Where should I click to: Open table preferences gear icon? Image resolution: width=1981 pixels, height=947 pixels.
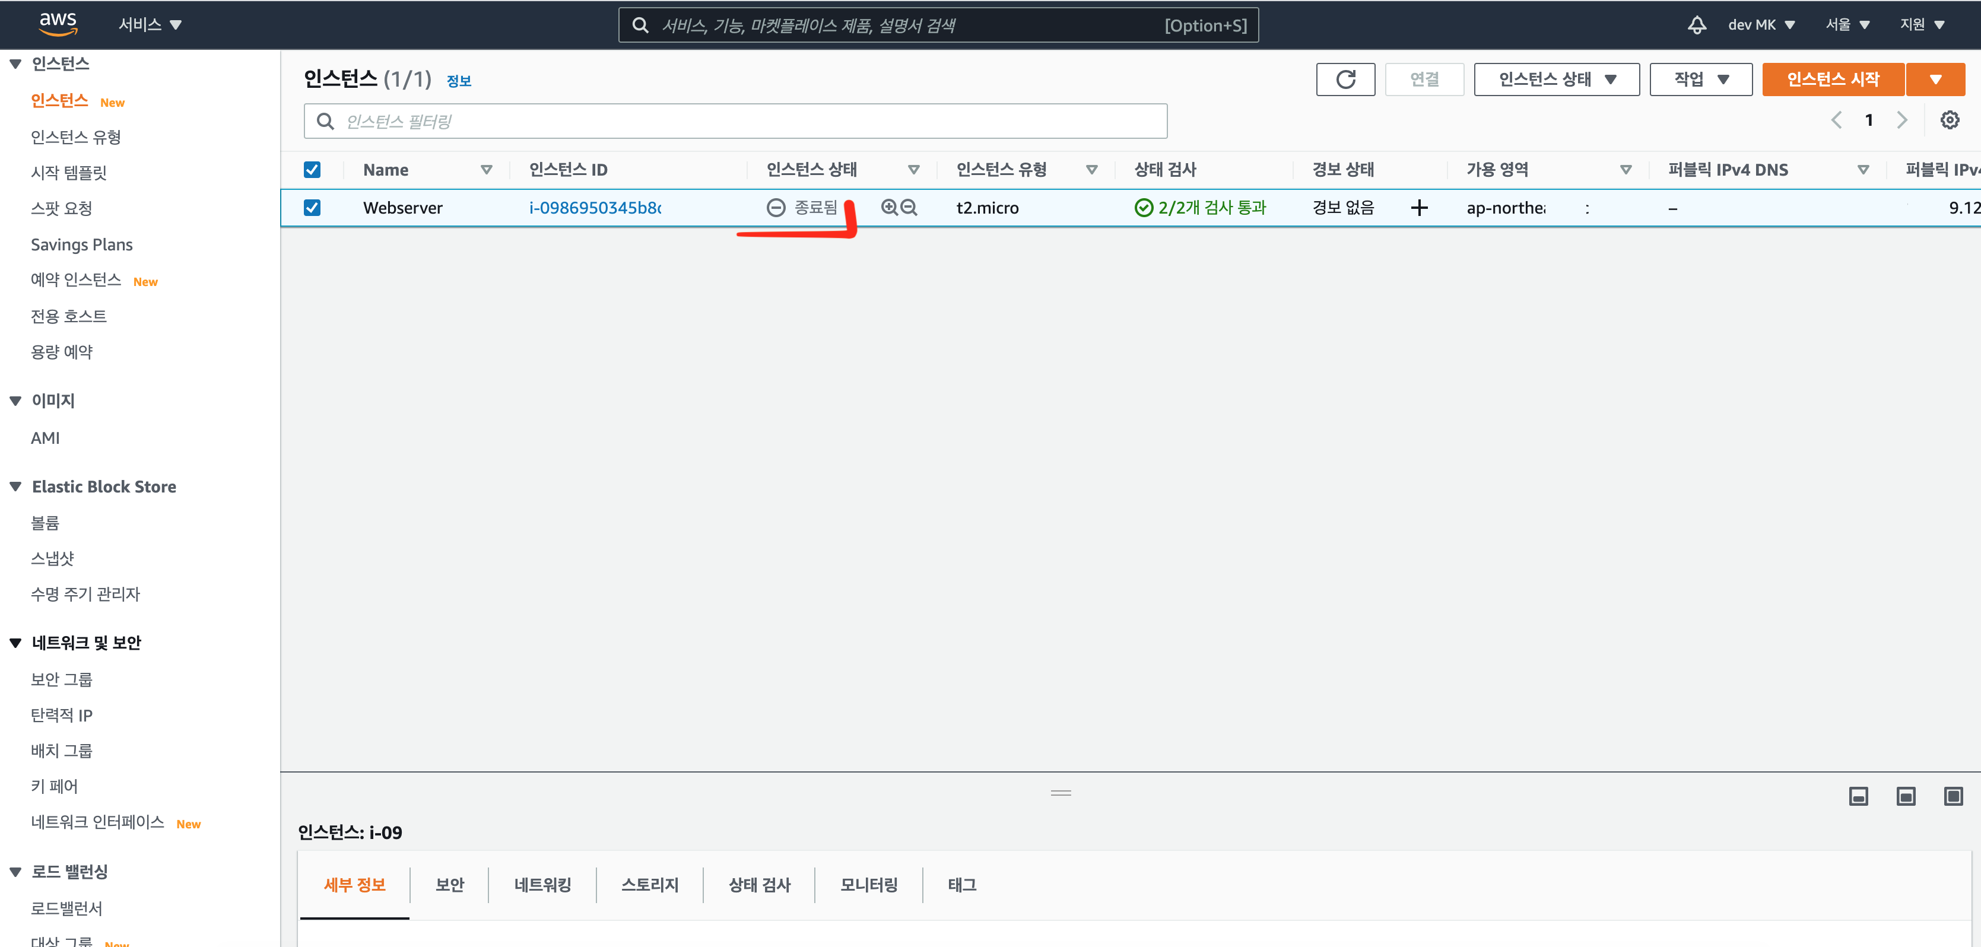coord(1950,120)
